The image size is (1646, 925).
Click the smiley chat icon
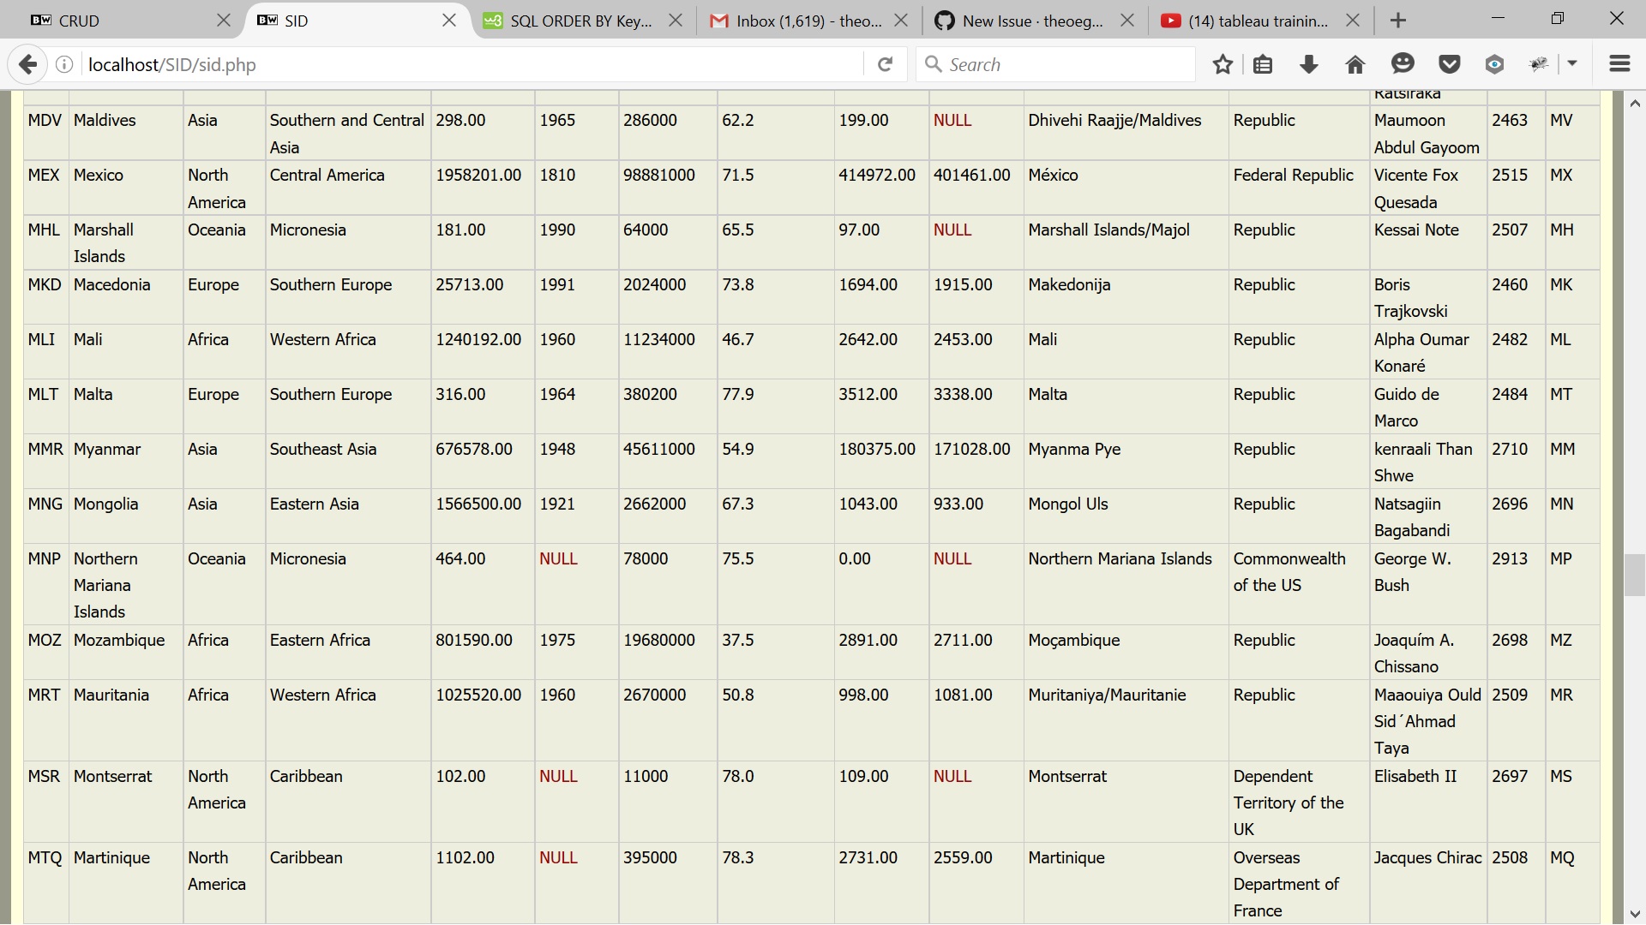pos(1403,64)
